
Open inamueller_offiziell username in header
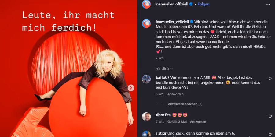pos(172,4)
